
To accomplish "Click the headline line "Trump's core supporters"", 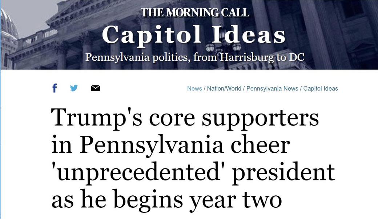I will click(x=185, y=116).
